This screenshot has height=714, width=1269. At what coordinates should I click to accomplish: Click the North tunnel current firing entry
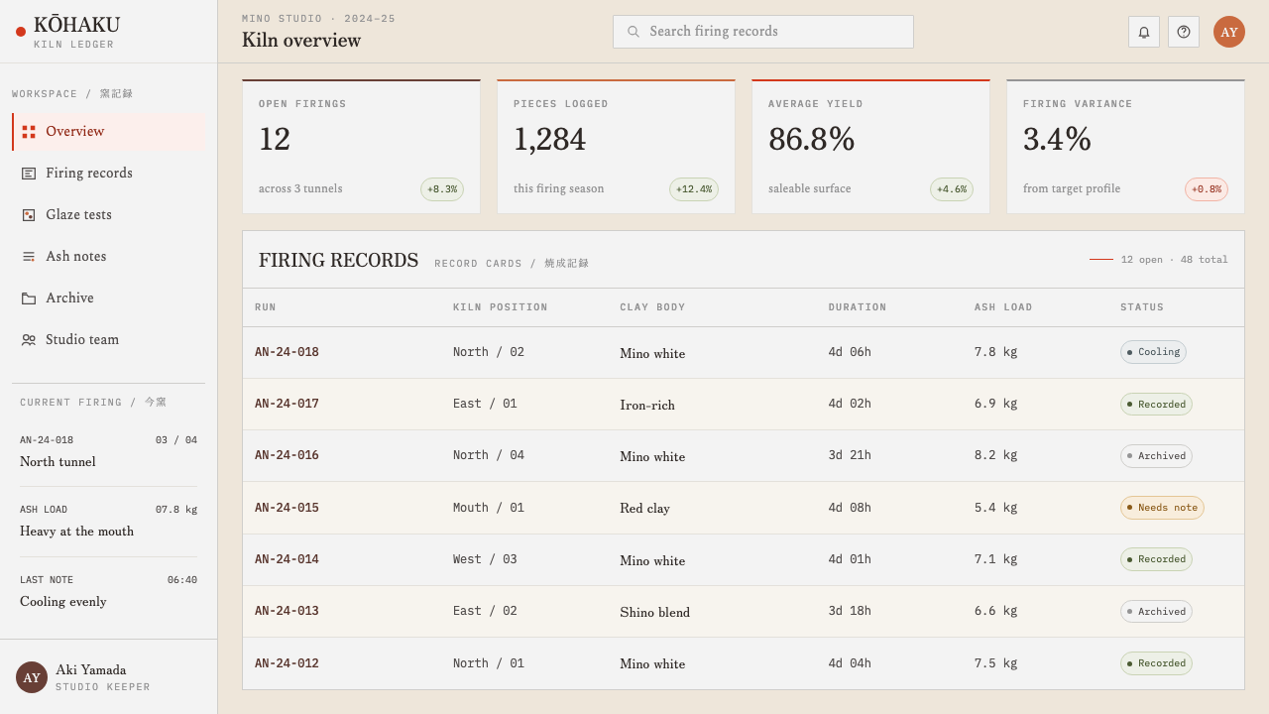tap(109, 452)
